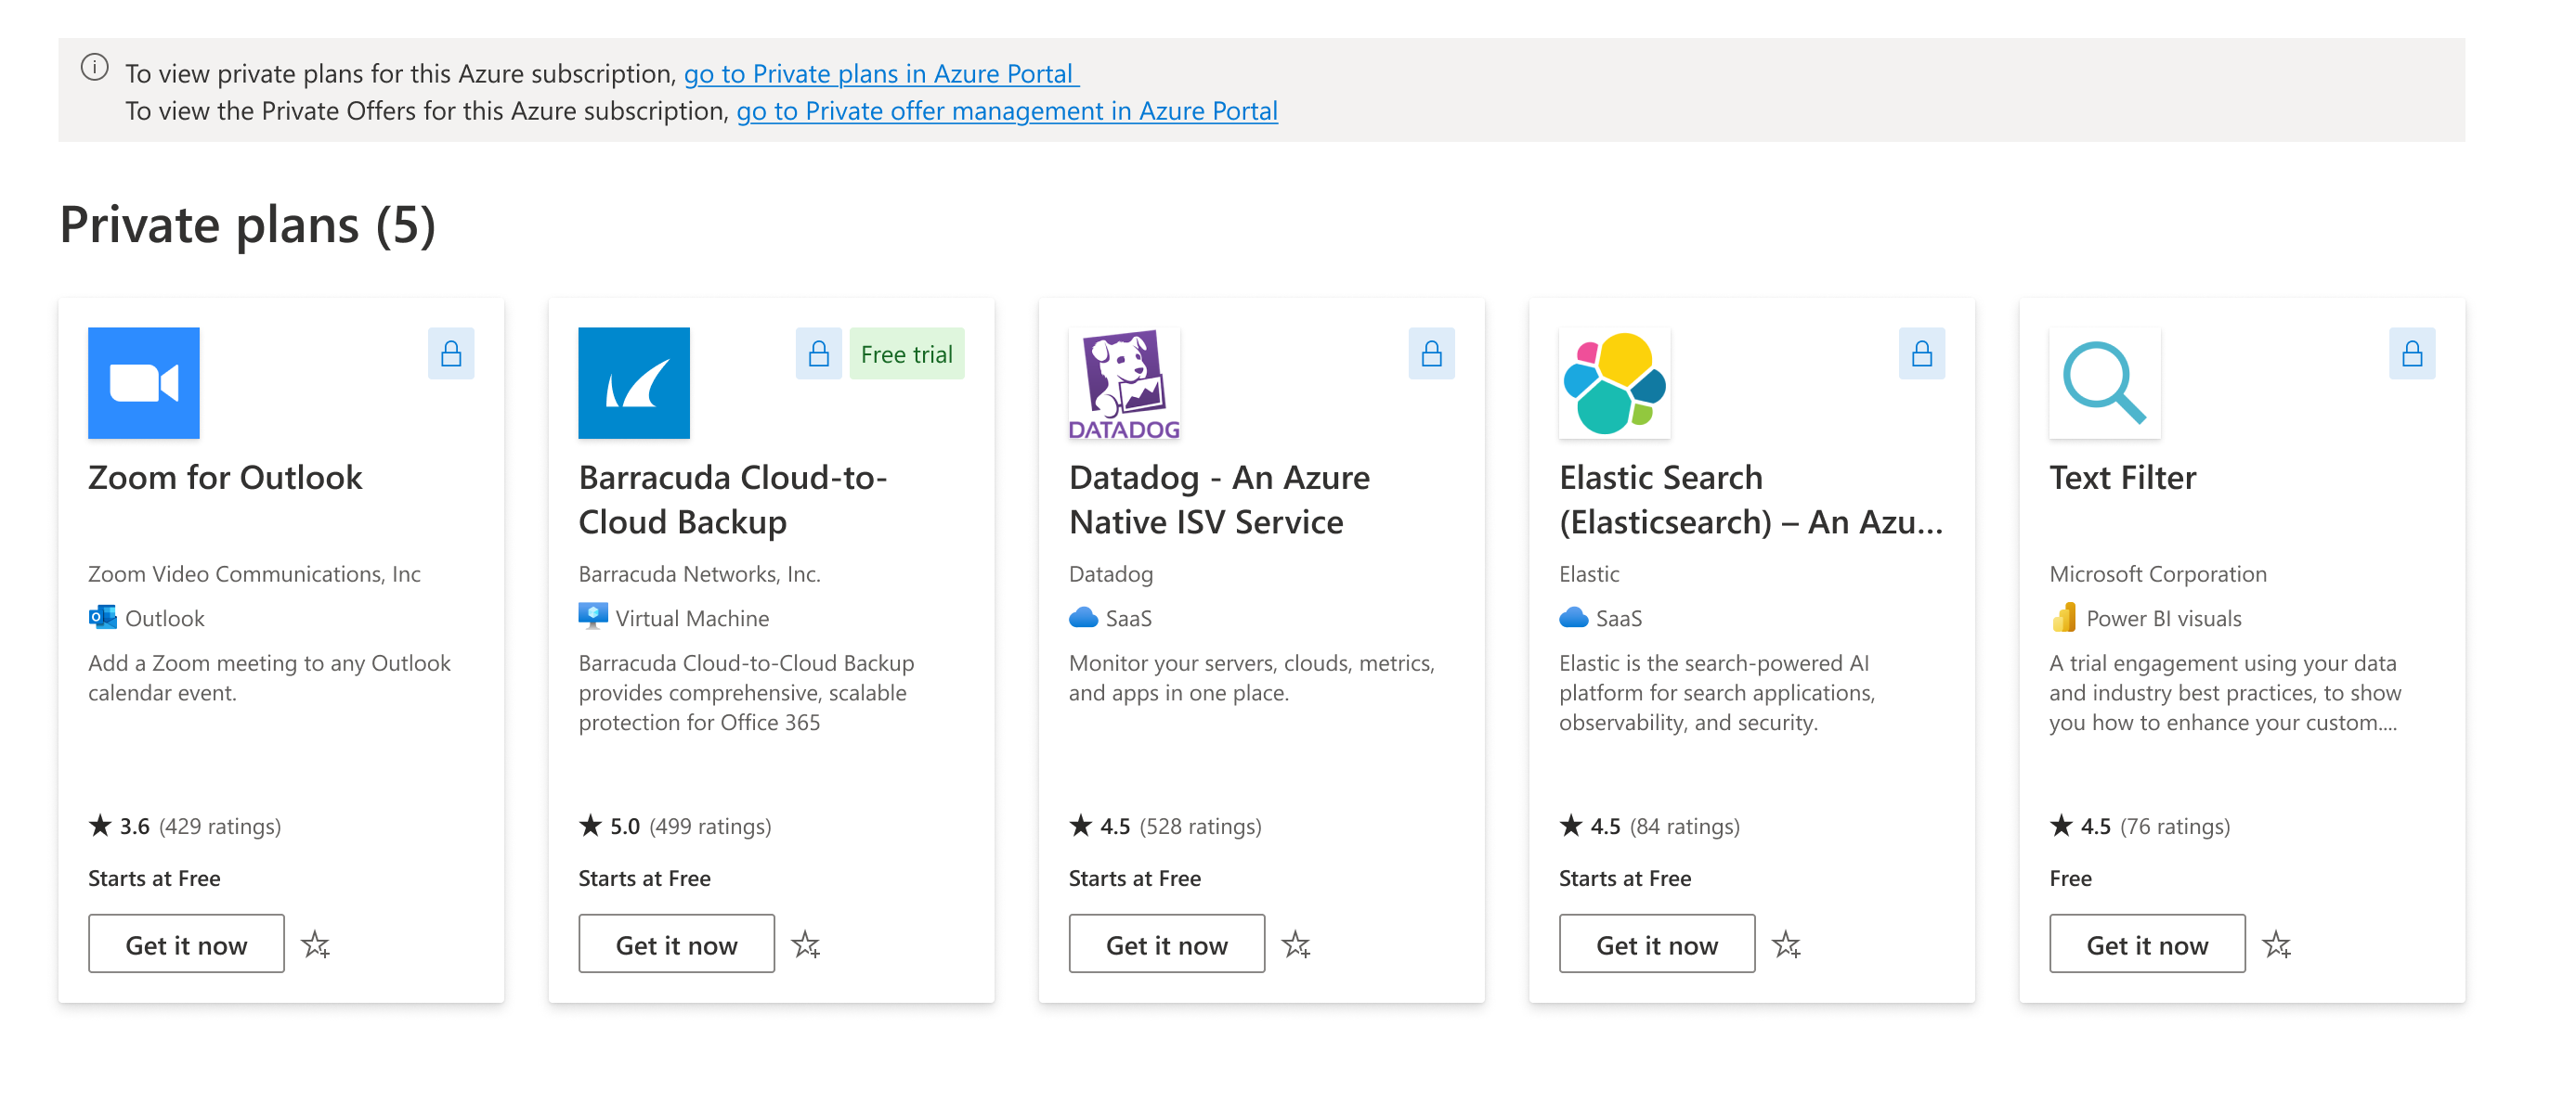
Task: Click the Zoom for Outlook app logo
Action: pos(143,382)
